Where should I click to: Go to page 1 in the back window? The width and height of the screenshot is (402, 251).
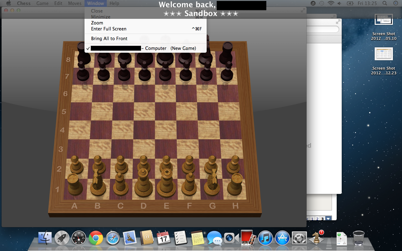tap(313, 219)
